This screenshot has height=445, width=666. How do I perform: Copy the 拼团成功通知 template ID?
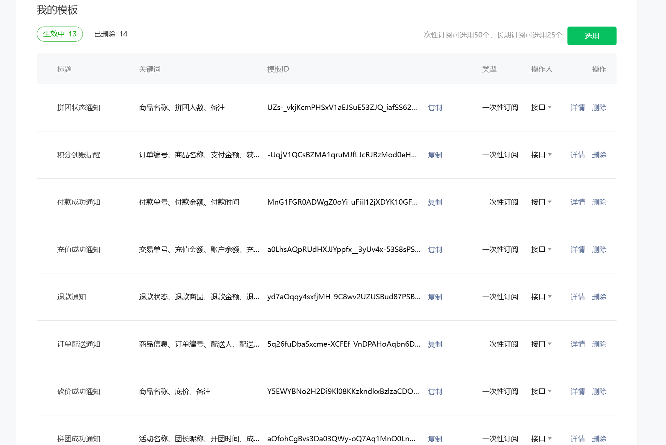tap(435, 439)
